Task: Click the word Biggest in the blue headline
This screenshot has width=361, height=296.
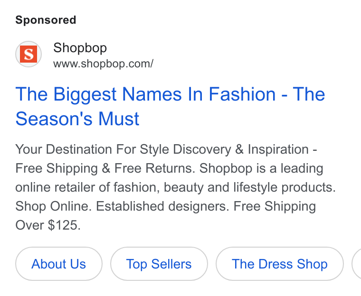Action: click(x=85, y=94)
